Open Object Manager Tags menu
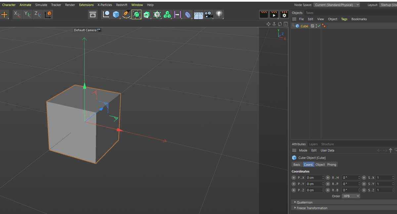 click(344, 19)
